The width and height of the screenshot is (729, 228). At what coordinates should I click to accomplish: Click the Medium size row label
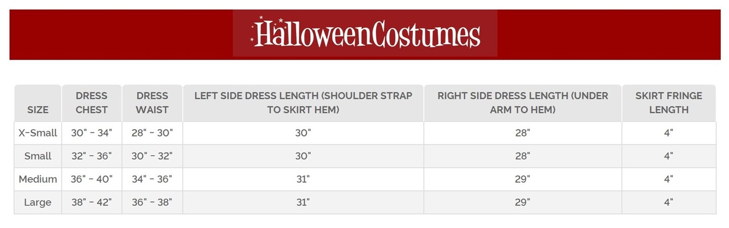[x=38, y=179]
